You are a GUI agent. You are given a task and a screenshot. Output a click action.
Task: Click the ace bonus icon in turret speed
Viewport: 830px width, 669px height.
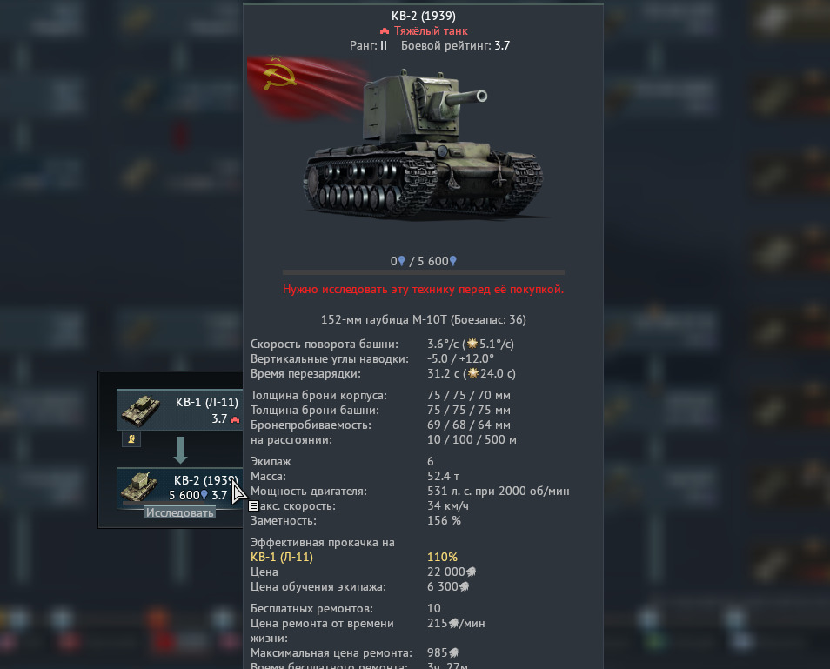(x=472, y=344)
